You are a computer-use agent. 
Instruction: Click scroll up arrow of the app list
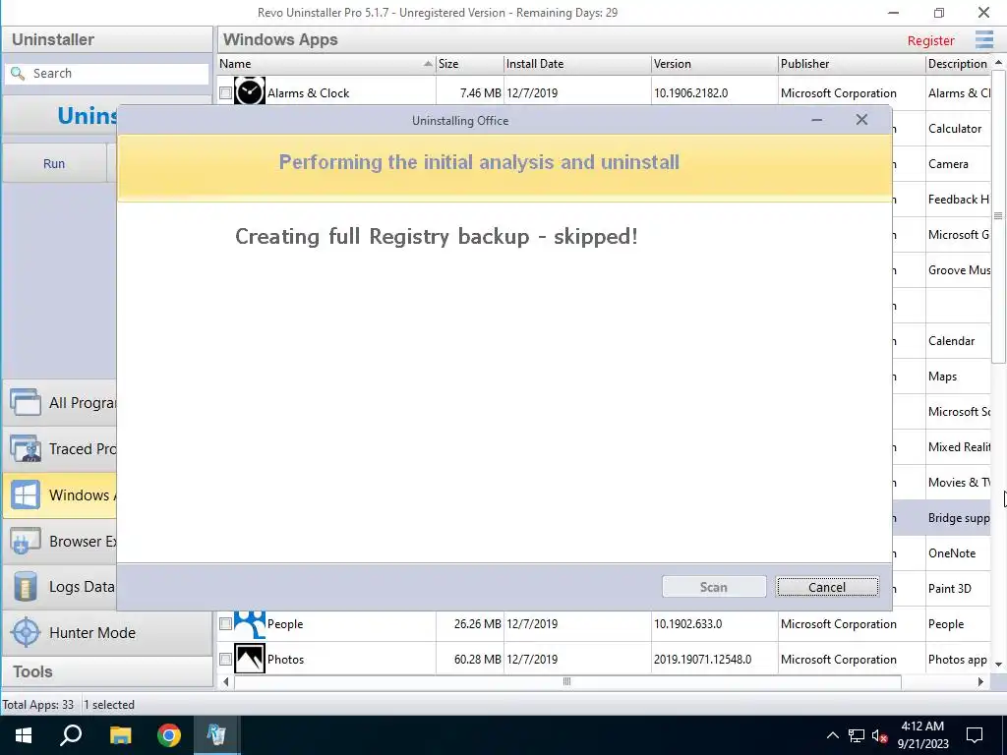tap(999, 62)
